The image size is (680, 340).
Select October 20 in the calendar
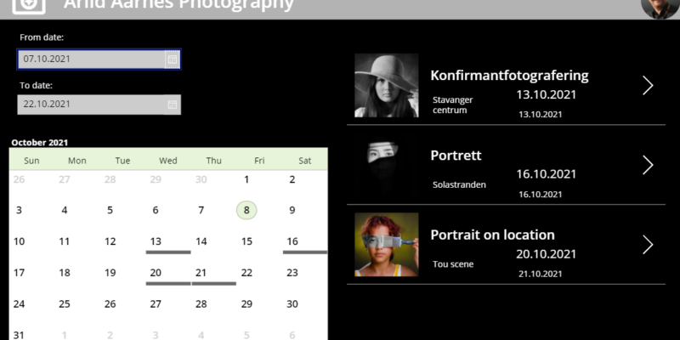click(156, 273)
